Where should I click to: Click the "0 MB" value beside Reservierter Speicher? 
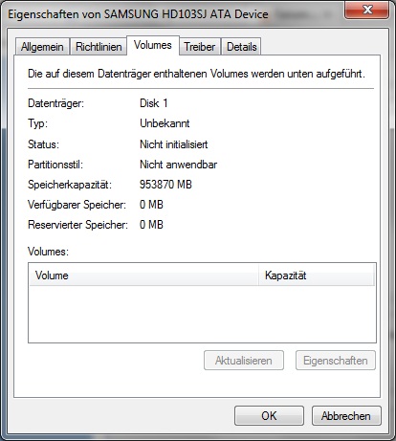pos(151,225)
